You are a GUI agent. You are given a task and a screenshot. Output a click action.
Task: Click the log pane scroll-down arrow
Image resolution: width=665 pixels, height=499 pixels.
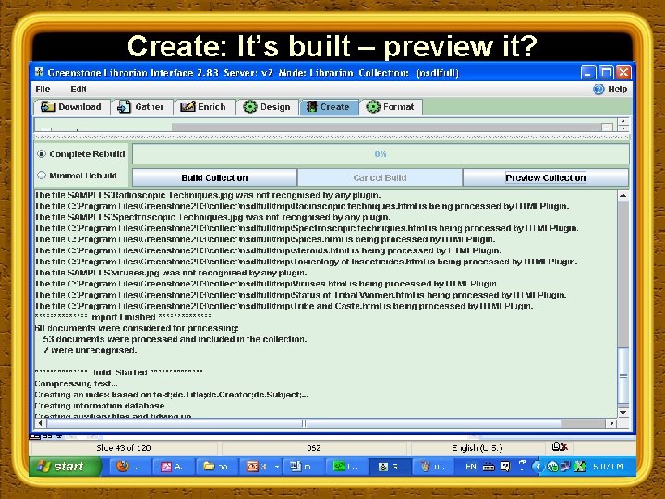coord(623,412)
